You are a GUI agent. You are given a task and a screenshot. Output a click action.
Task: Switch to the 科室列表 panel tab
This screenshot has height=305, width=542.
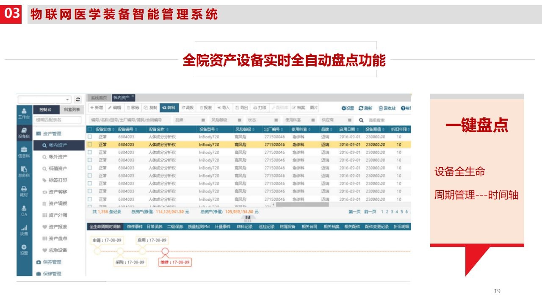click(x=72, y=109)
